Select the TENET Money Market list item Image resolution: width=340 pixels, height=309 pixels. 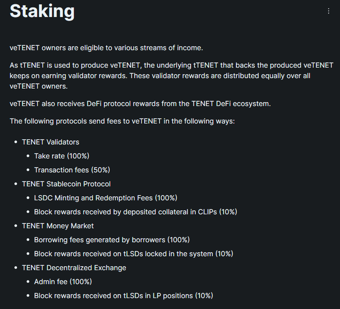[x=57, y=226]
